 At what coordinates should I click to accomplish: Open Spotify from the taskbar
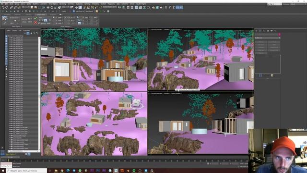(134, 171)
